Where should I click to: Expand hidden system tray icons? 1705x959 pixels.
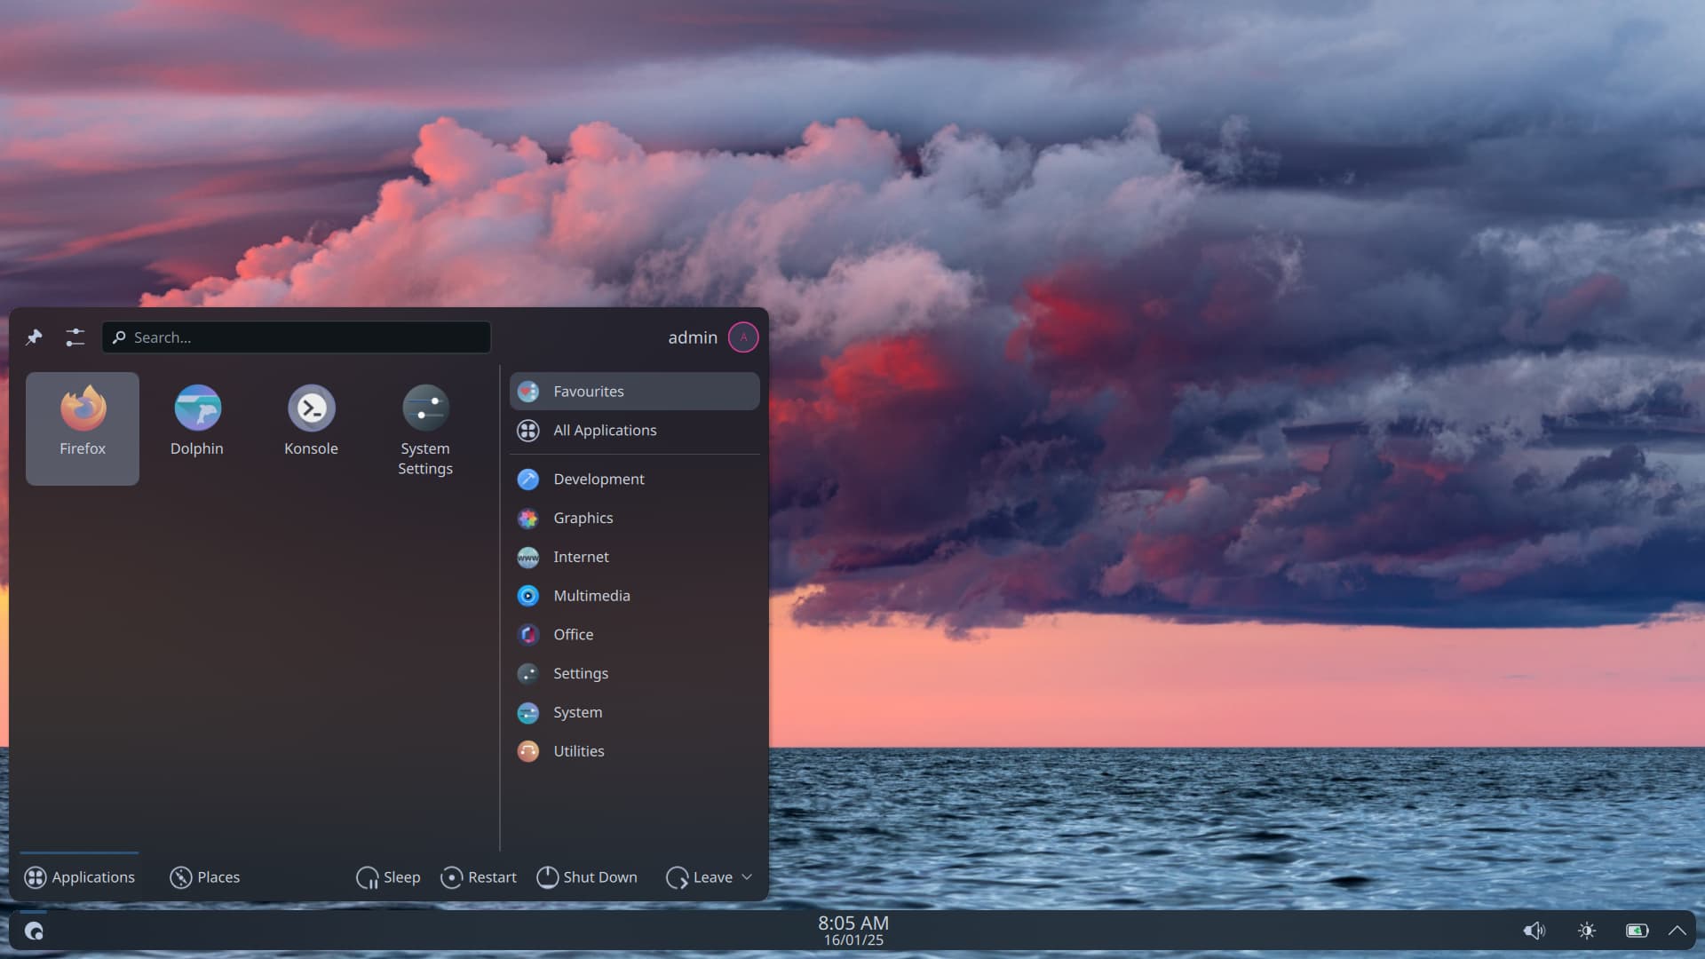tap(1677, 931)
